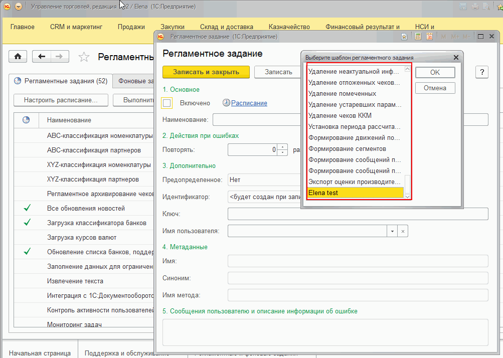Select Экспорт оценки производите... template

[x=356, y=182]
